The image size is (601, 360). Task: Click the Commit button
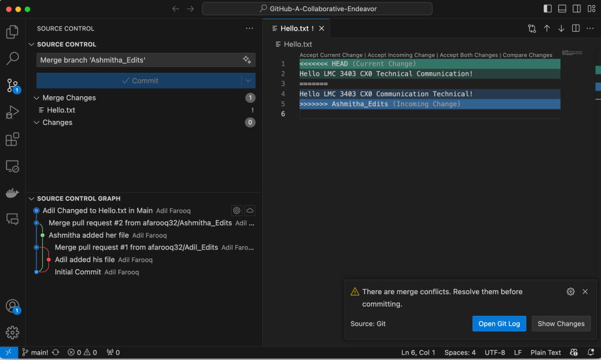click(x=139, y=81)
